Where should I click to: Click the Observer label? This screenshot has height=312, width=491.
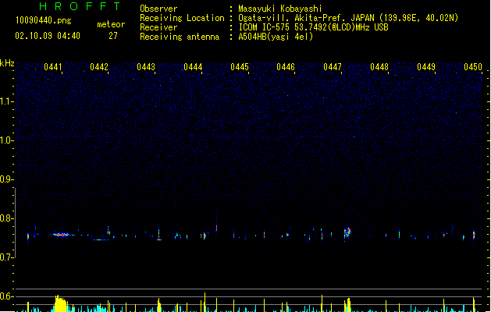(x=158, y=9)
